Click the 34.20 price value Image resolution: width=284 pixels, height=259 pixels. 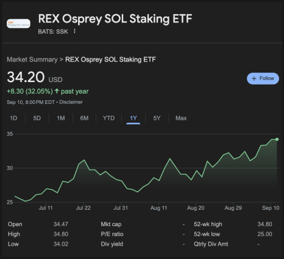[26, 77]
